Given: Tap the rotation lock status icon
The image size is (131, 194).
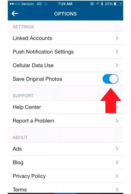Looking at the screenshot, I should (92, 4).
